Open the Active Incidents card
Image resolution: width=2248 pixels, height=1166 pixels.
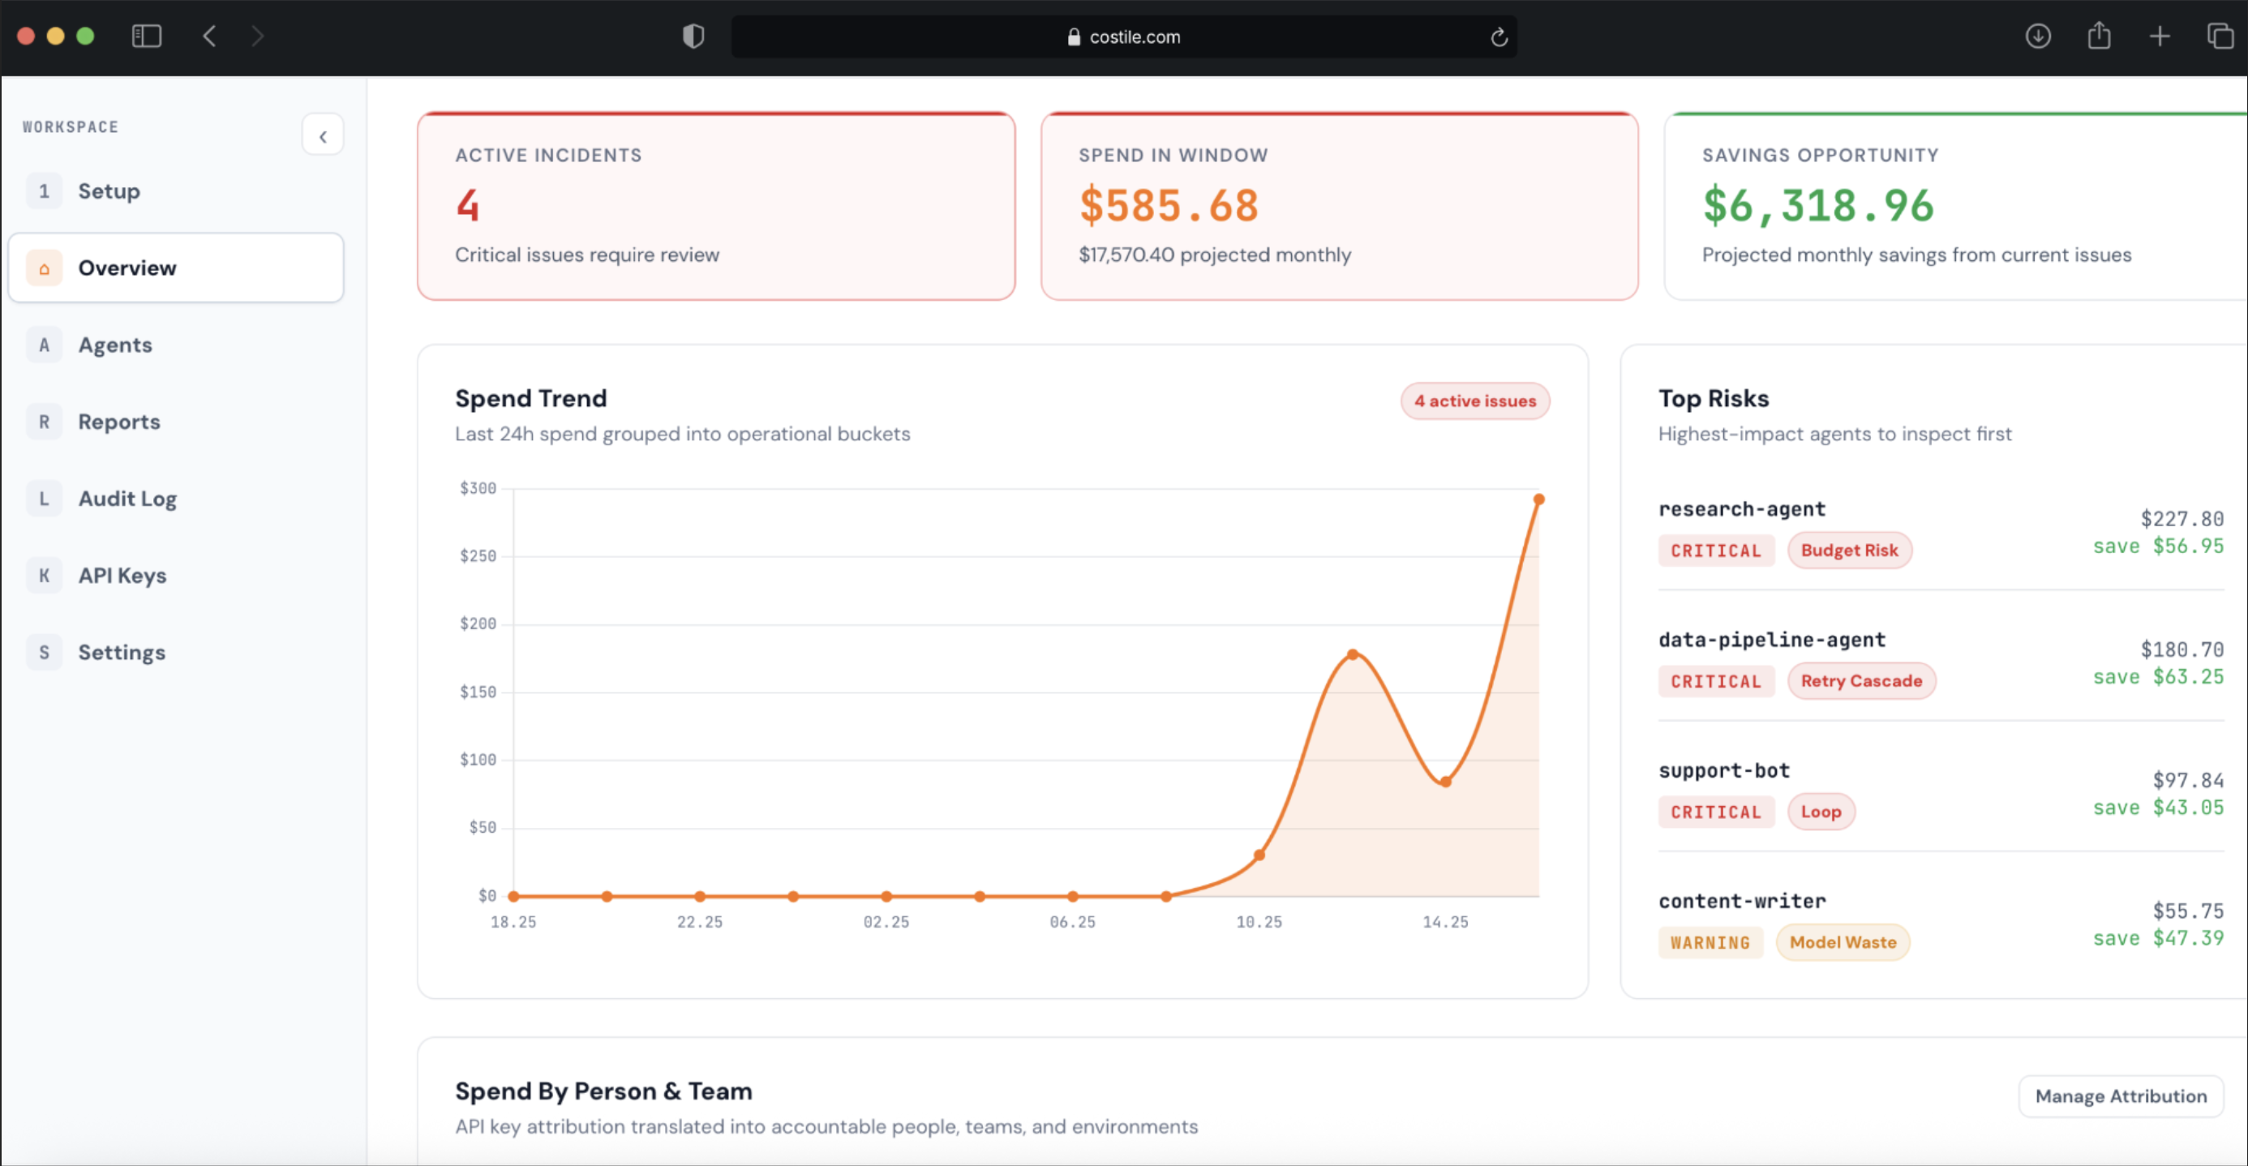point(715,207)
